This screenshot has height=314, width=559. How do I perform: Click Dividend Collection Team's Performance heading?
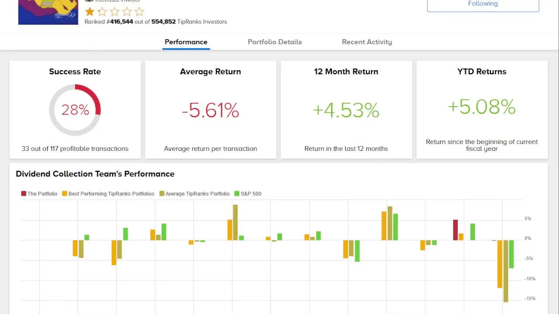pyautogui.click(x=95, y=174)
